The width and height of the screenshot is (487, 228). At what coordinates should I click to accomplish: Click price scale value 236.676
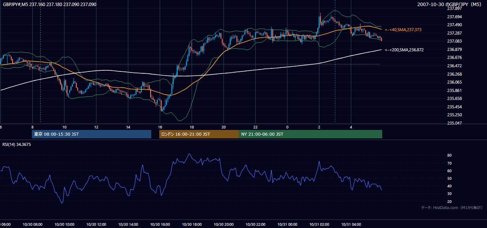pos(454,57)
